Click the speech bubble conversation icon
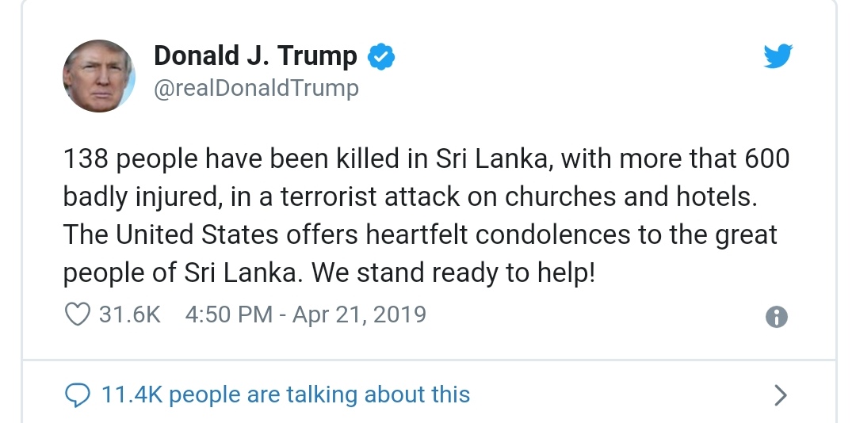This screenshot has width=856, height=423. click(x=77, y=394)
